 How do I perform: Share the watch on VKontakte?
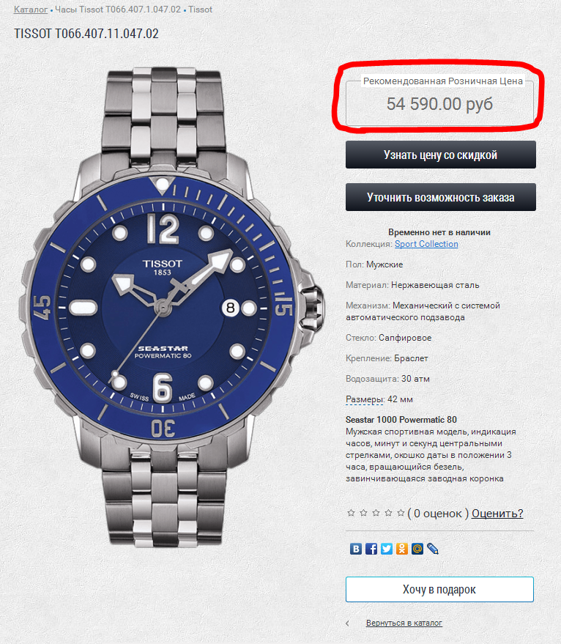point(356,549)
